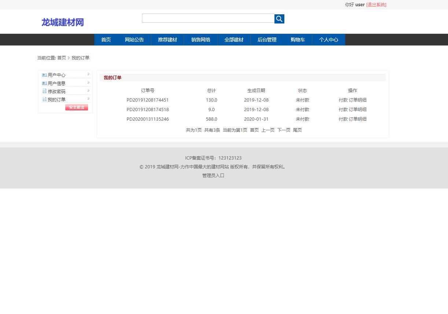Click the 龙城建材网 logo
Screen dimensions: 448x314
pos(62,22)
